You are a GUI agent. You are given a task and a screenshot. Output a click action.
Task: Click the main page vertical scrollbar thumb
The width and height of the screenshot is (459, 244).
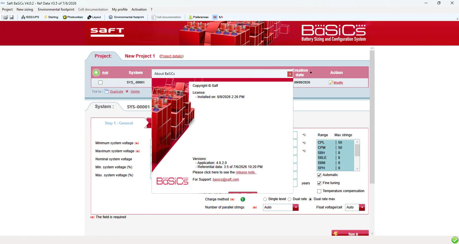(x=372, y=117)
